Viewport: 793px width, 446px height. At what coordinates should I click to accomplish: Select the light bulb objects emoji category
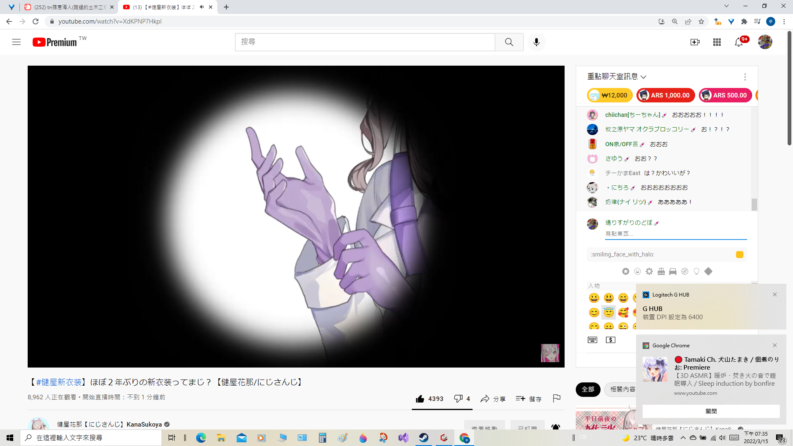[x=696, y=271]
